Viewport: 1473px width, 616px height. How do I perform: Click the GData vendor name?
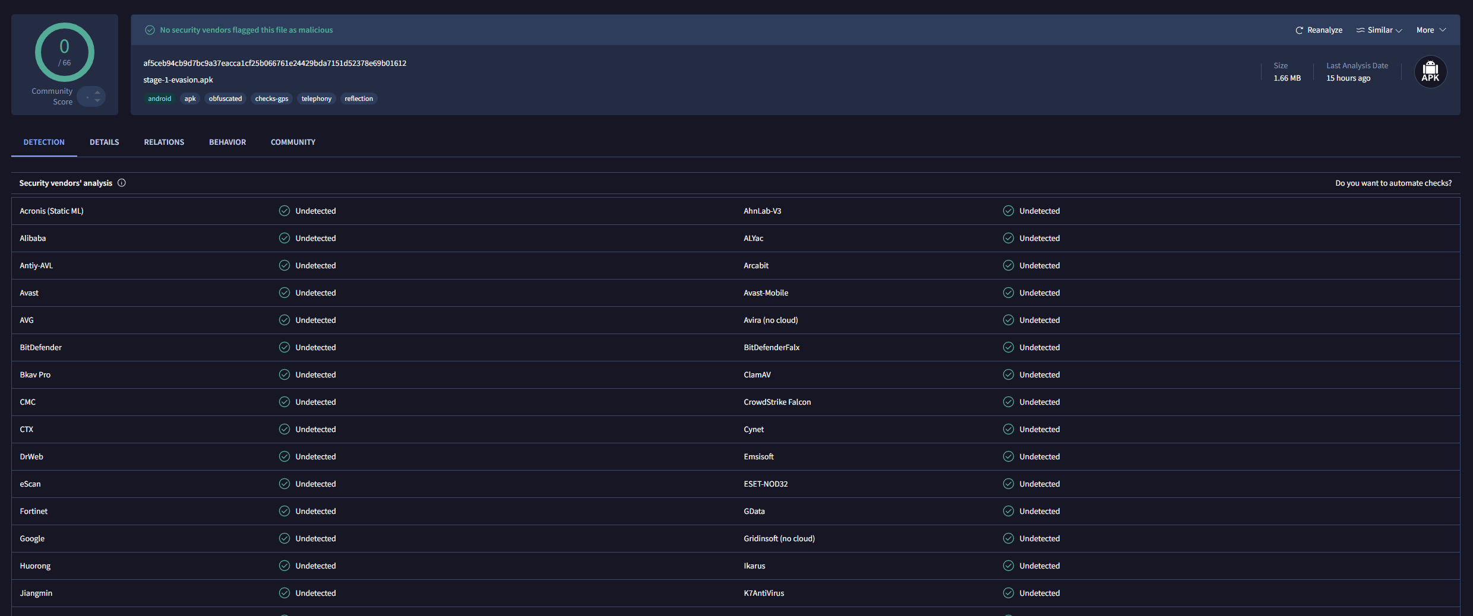coord(754,512)
